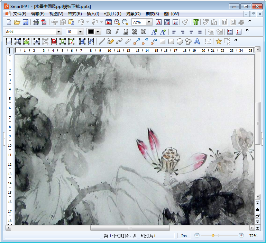Screen dimensions: 266x243
Task: Click the black font color swatch
Action: (91, 32)
